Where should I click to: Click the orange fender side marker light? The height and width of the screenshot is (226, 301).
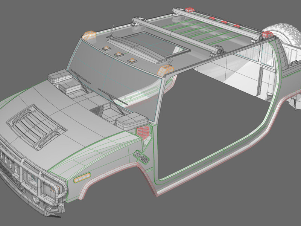(82, 177)
